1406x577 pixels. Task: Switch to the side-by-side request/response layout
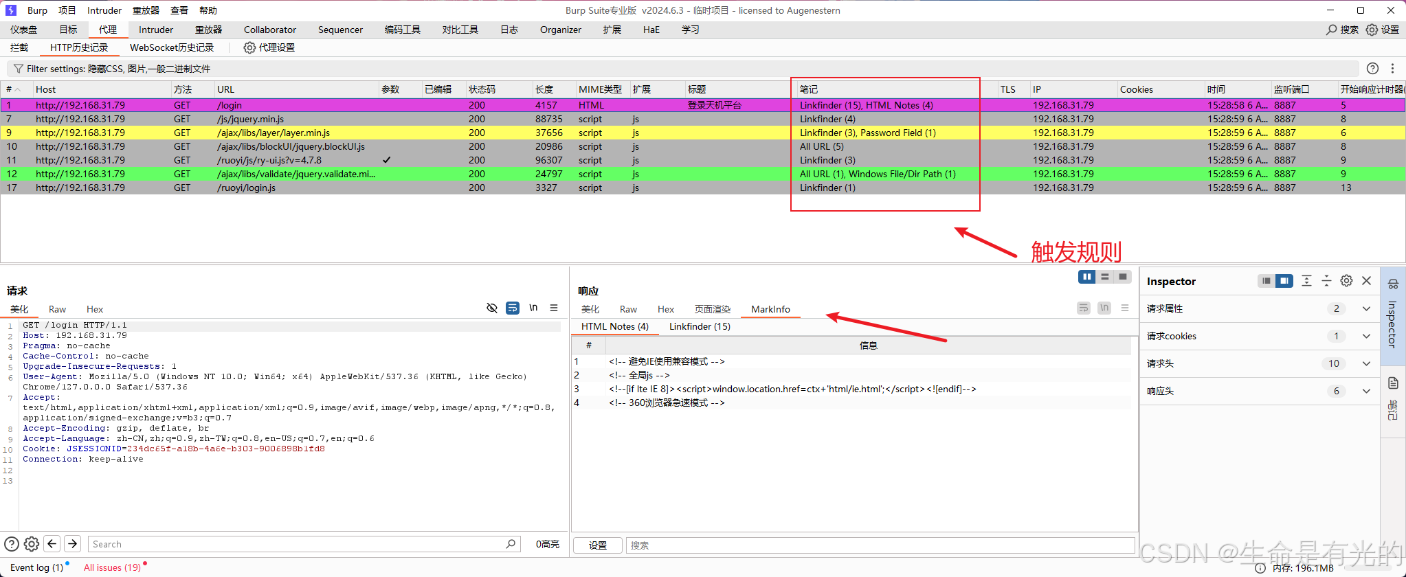1086,277
